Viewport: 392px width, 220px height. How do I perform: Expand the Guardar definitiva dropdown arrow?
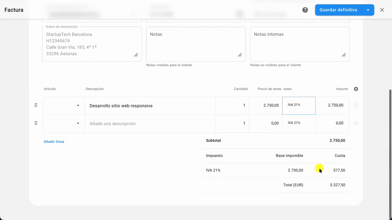tap(368, 10)
